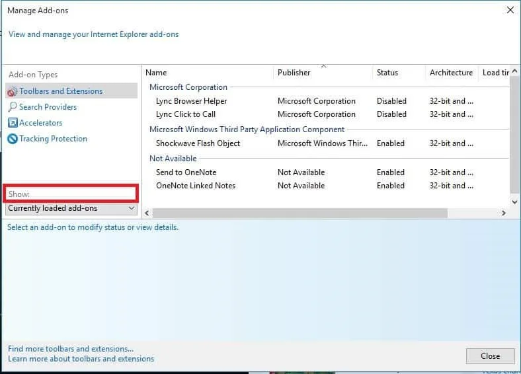Click the vertical scrollbar down arrow
The height and width of the screenshot is (374, 521).
click(515, 201)
